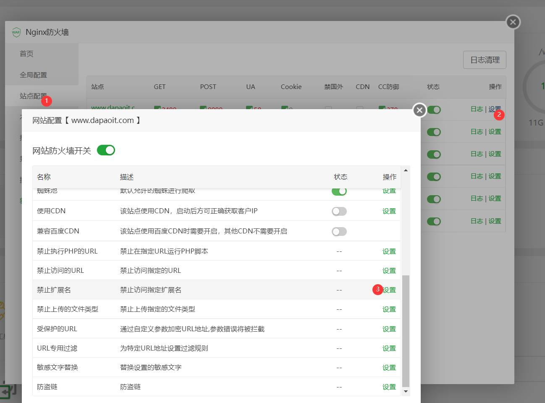545x403 pixels.
Task: Close the Nginx防火墙 window with the X
Action: point(513,22)
